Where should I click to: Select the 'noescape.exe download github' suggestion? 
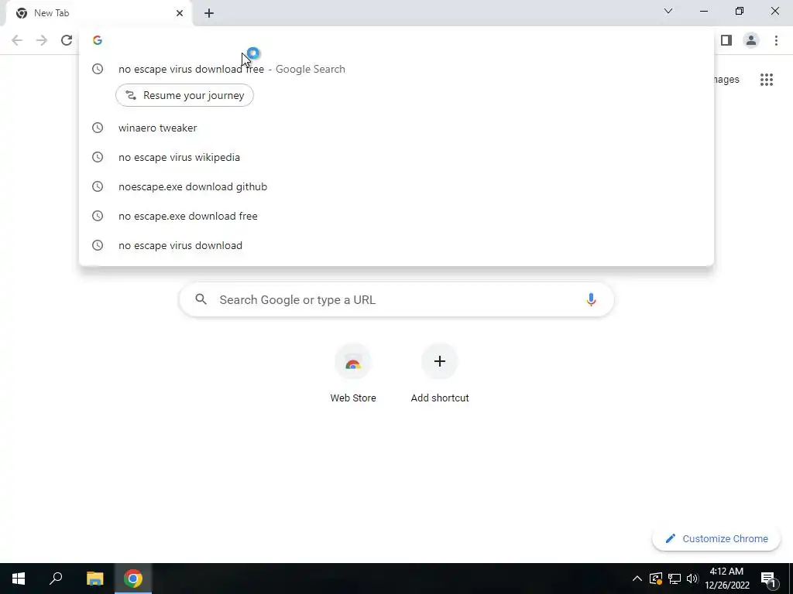396,186
